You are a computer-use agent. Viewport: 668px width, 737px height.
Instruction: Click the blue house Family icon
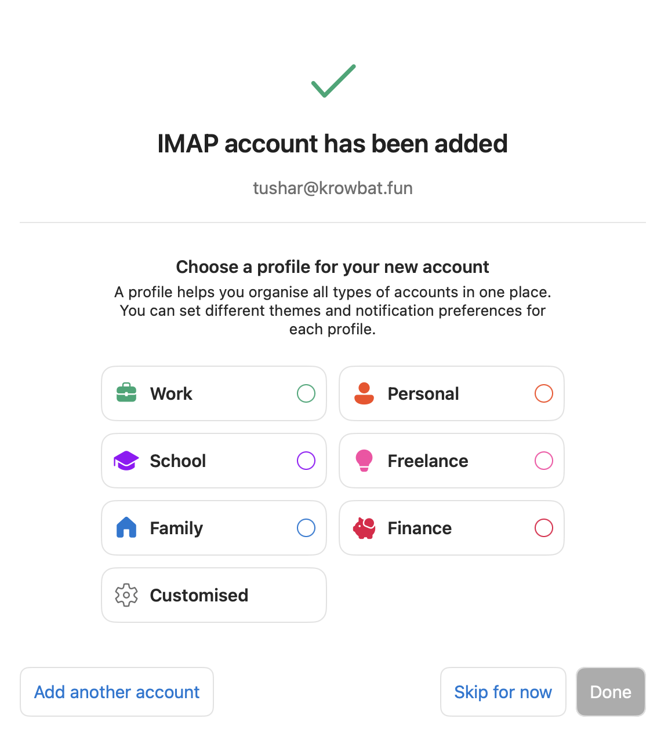pos(126,528)
